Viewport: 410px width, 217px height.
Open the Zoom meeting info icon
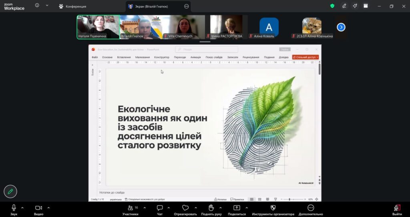37,6
